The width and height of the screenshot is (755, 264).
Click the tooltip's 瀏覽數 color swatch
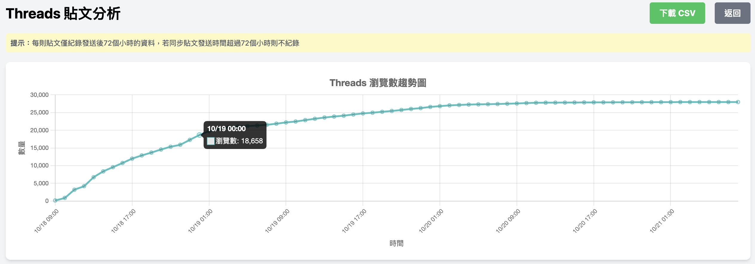[211, 141]
